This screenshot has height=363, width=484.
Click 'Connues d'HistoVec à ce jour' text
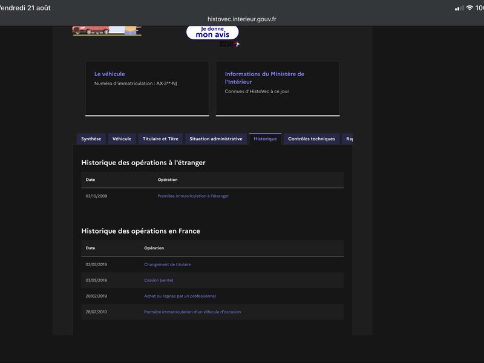(257, 91)
